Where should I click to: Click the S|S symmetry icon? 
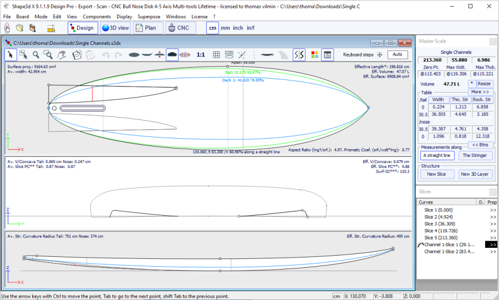tap(299, 54)
